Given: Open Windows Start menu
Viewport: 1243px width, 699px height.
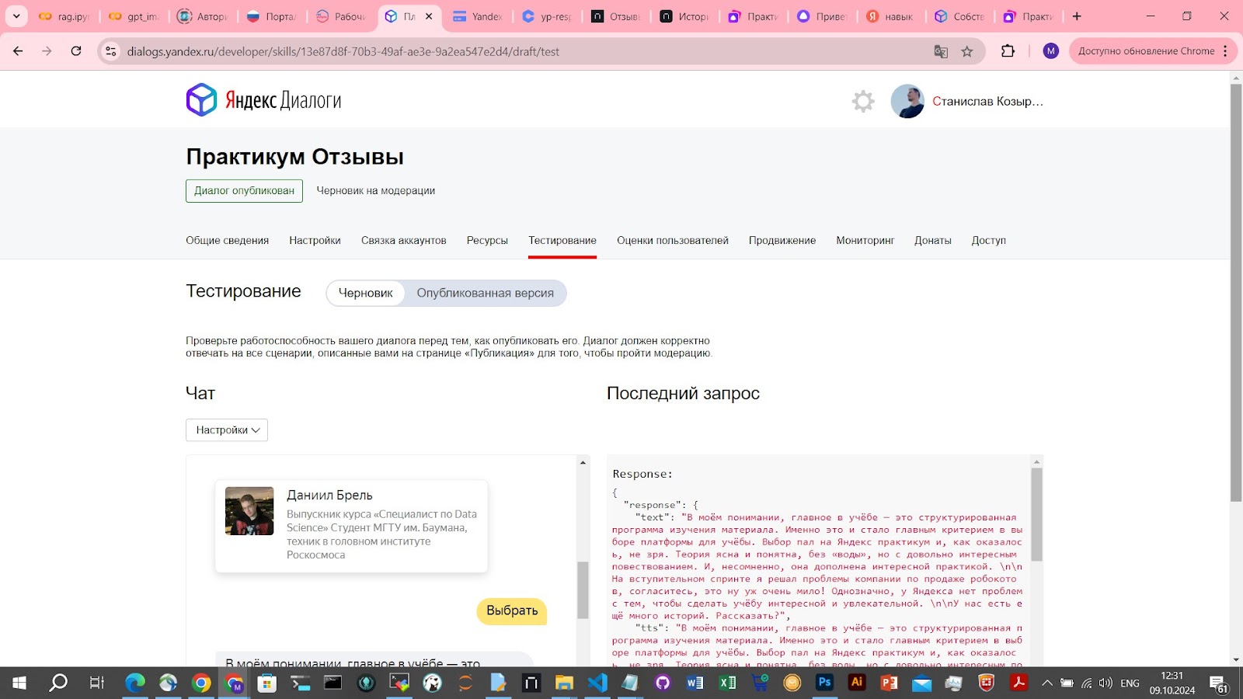Looking at the screenshot, I should tap(19, 683).
